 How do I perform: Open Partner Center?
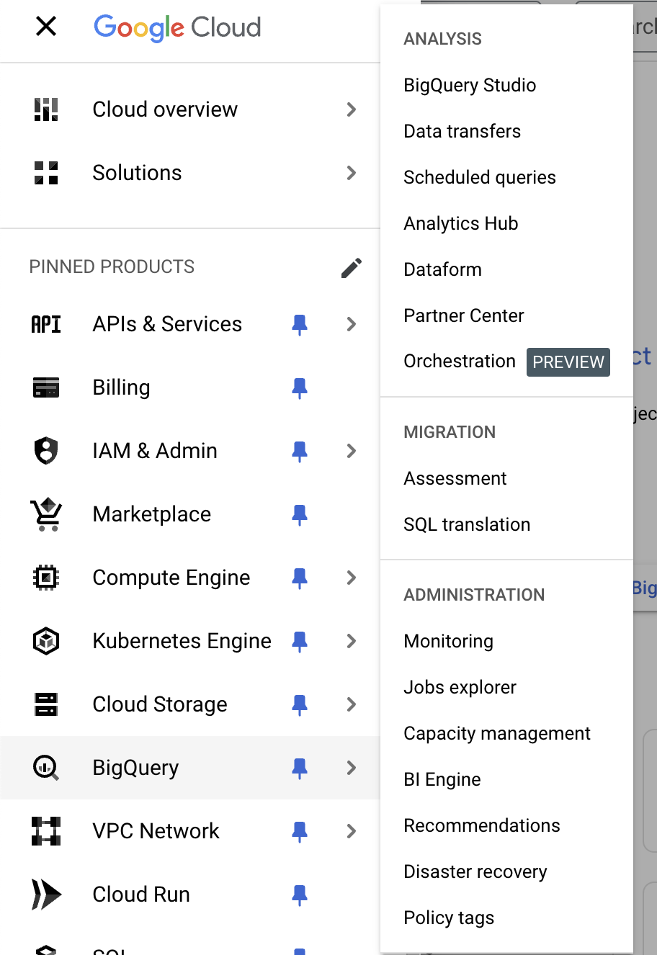[x=464, y=315]
